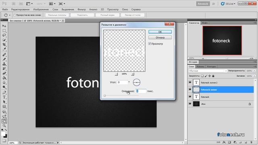The height and width of the screenshot is (145, 258).
Task: Hide the fotoneck копия 2 layer
Action: pyautogui.click(x=190, y=82)
